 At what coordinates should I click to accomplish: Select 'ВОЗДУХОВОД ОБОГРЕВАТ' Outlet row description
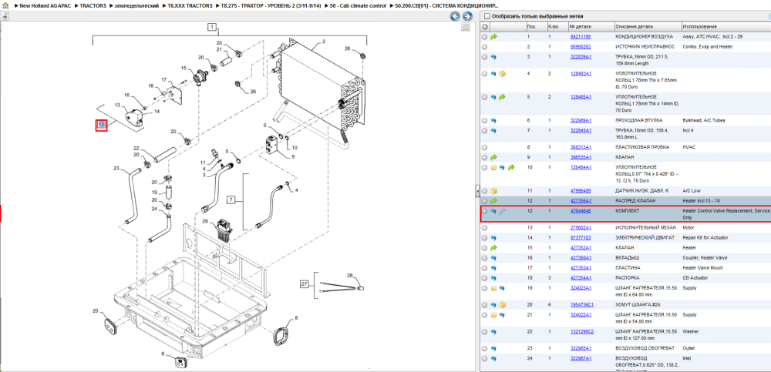pyautogui.click(x=645, y=348)
